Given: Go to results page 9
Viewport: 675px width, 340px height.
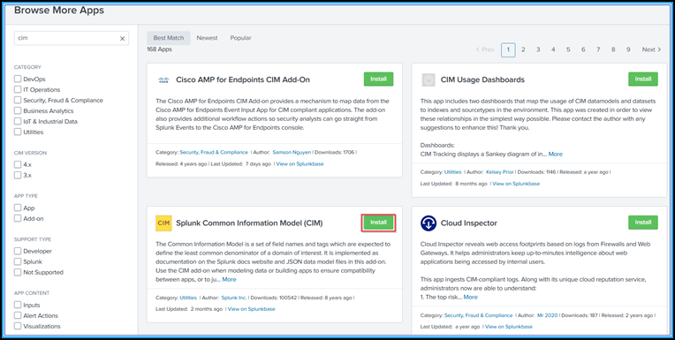Looking at the screenshot, I should pos(628,49).
